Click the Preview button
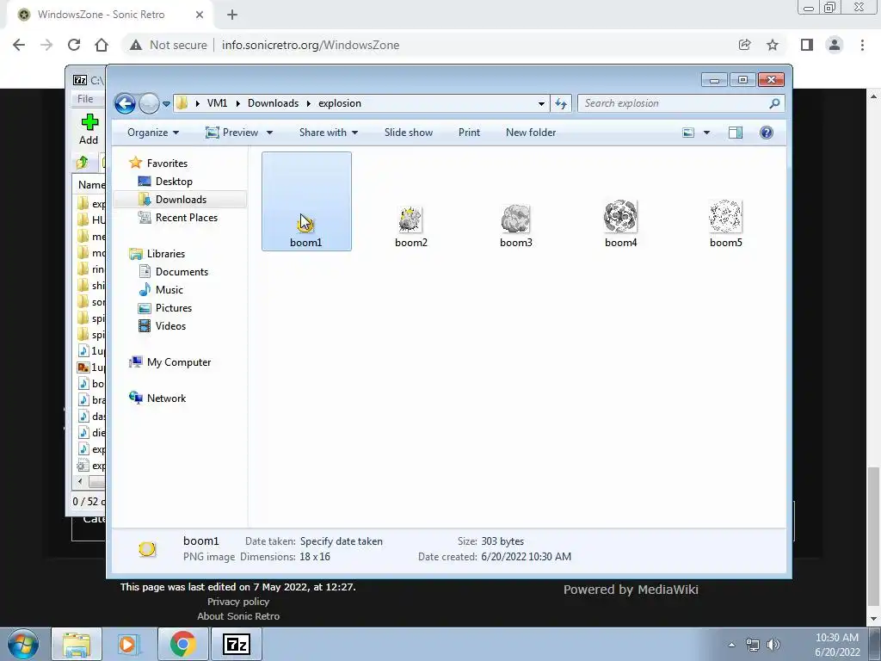Viewport: 881px width, 661px height. 232,133
